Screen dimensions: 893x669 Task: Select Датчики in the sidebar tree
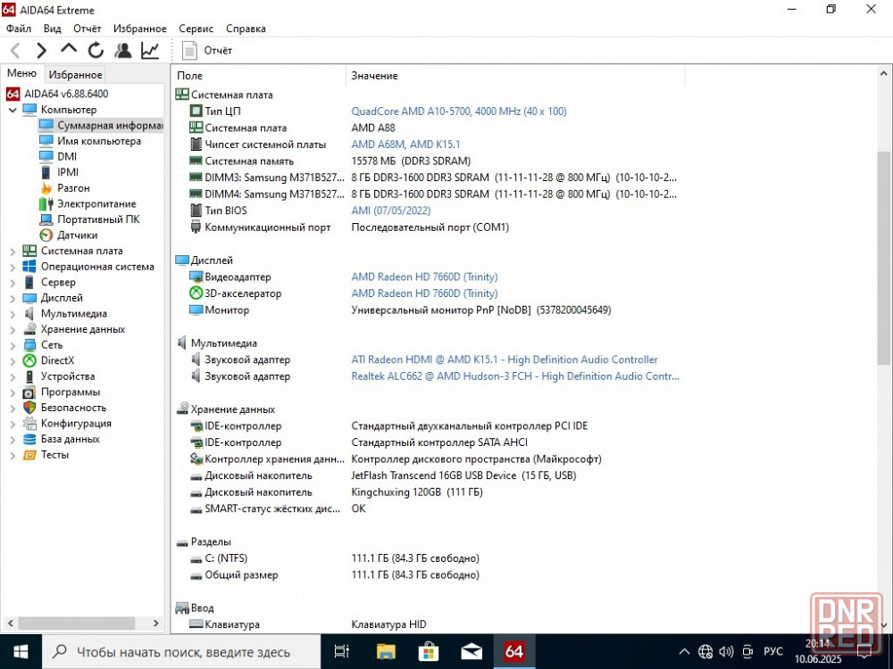(x=78, y=235)
